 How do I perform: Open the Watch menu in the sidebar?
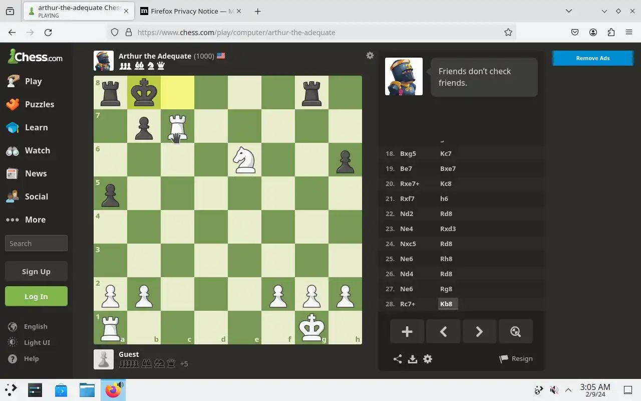coord(36,150)
